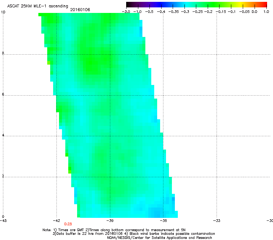Click the -3.0 color scale label
Viewport: 273px width, 240px height.
[126, 12]
